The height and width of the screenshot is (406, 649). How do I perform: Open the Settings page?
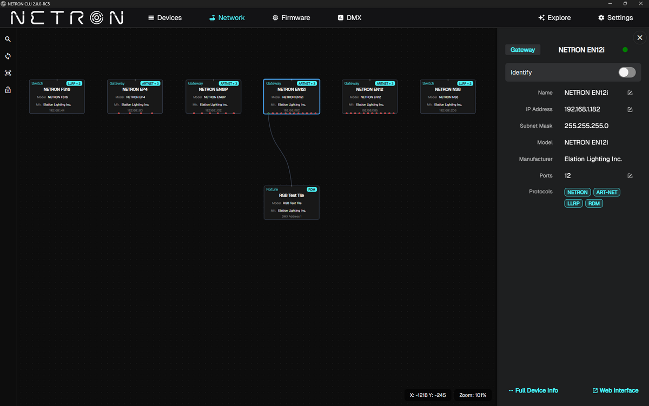pyautogui.click(x=615, y=18)
